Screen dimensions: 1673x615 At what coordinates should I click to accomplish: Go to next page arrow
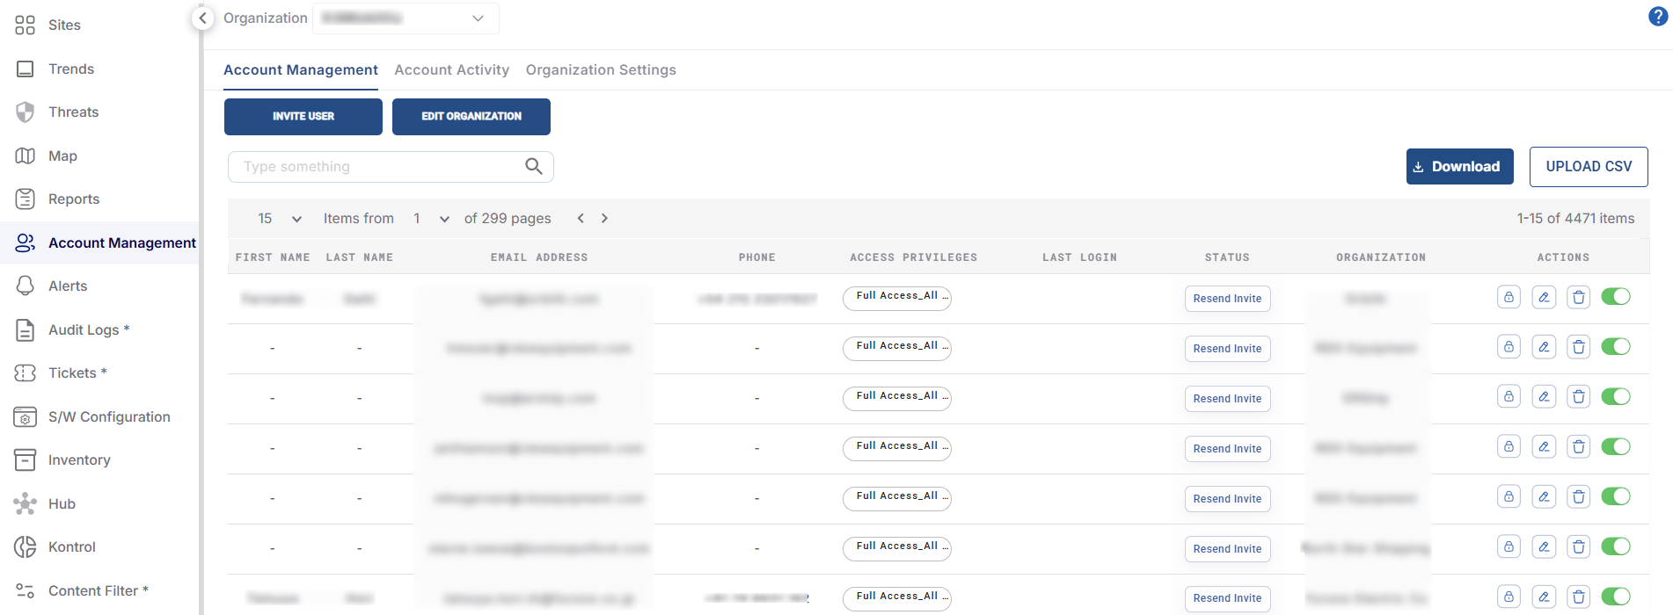[604, 218]
